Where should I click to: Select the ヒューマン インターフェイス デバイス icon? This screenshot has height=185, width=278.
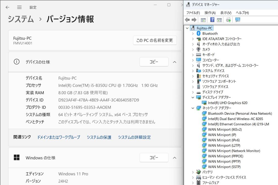(198, 177)
